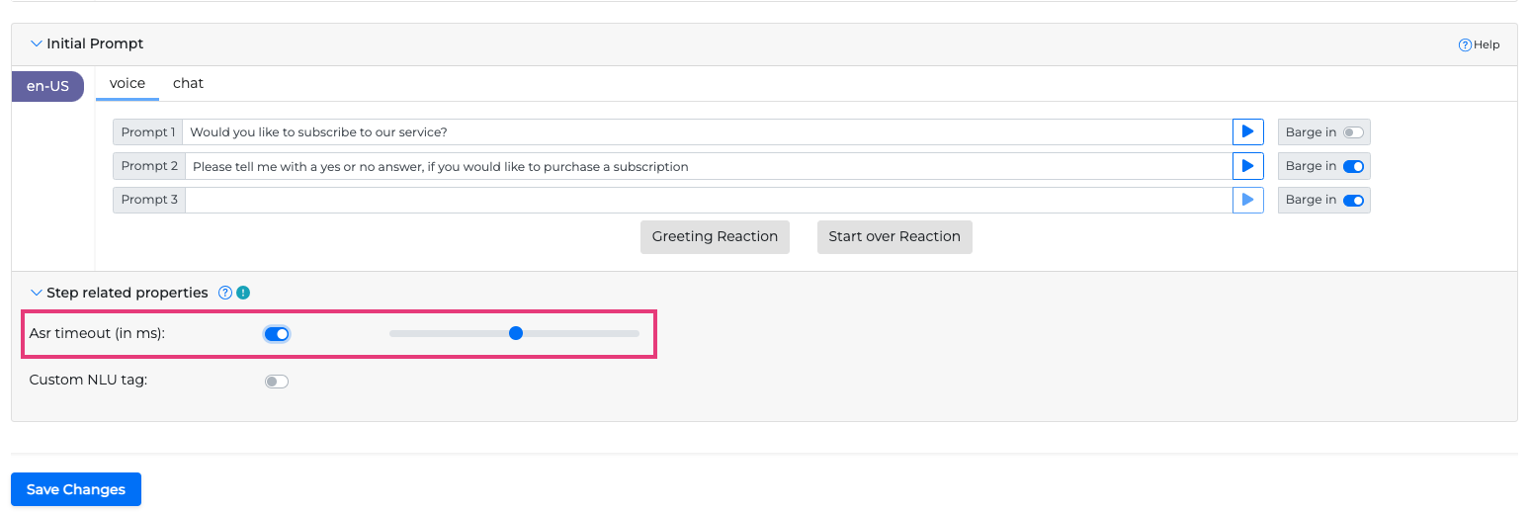Collapse the Initial Prompt section

[x=37, y=43]
